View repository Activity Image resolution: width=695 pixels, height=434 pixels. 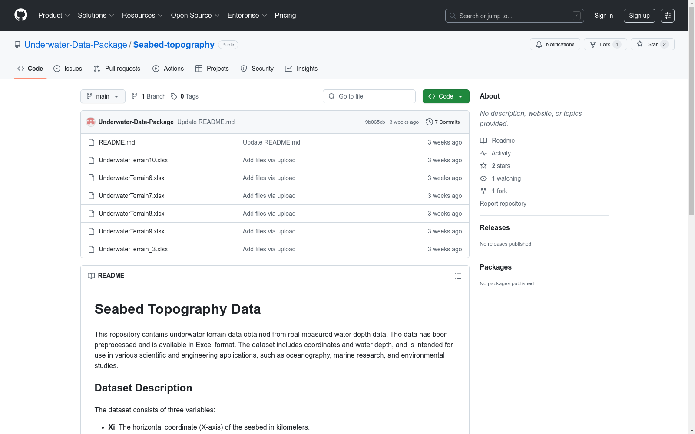(495, 153)
